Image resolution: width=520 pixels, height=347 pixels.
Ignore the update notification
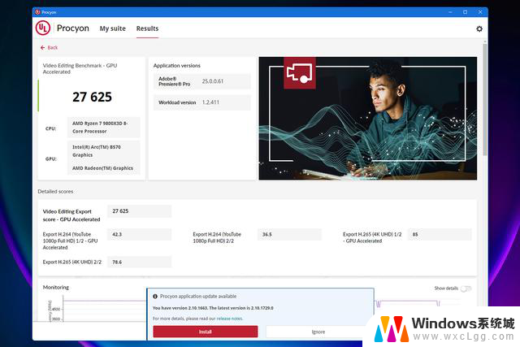point(318,332)
